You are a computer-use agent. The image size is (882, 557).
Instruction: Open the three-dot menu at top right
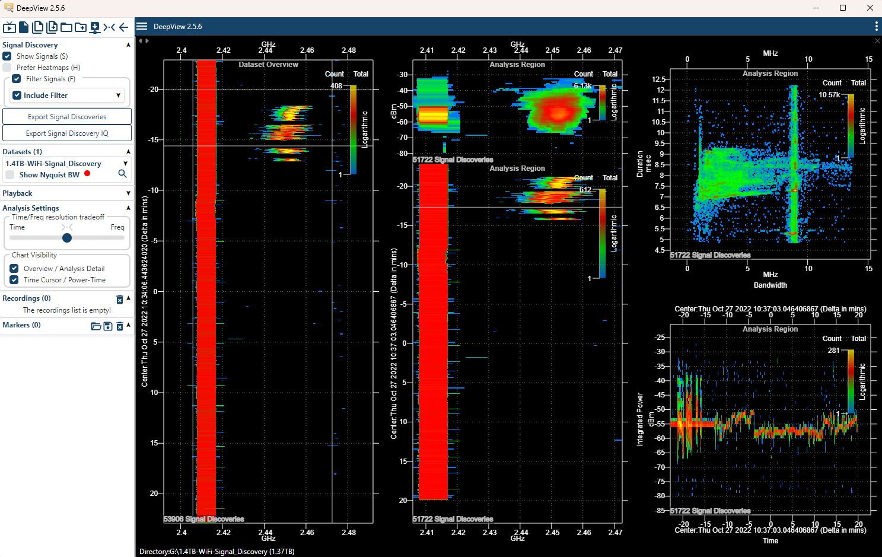click(876, 27)
